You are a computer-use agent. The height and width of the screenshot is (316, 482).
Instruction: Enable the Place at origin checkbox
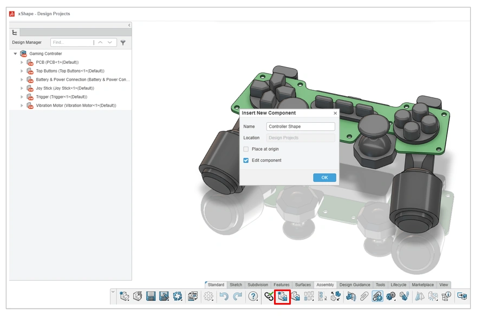[246, 149]
